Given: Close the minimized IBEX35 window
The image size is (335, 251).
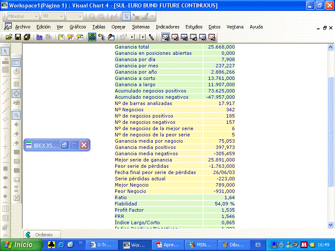Looking at the screenshot, I should point(84,145).
